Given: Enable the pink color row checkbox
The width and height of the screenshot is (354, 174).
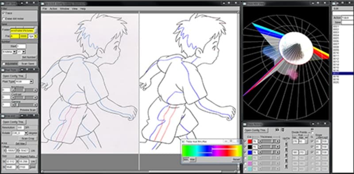Looking at the screenshot, I should coord(246,164).
